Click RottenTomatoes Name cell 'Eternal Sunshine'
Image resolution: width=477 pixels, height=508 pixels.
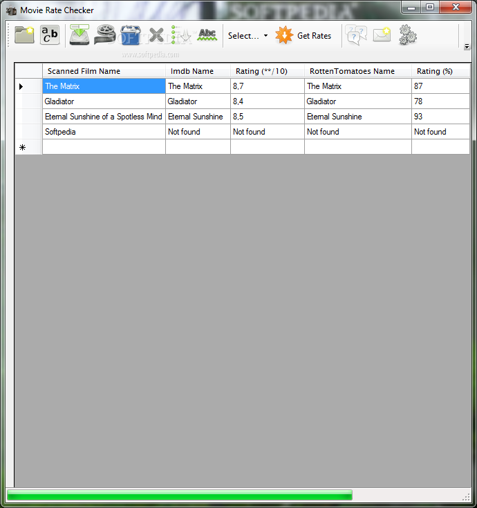pyautogui.click(x=358, y=117)
